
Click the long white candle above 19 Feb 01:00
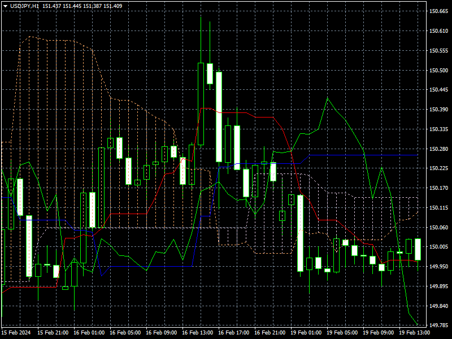[x=300, y=233]
